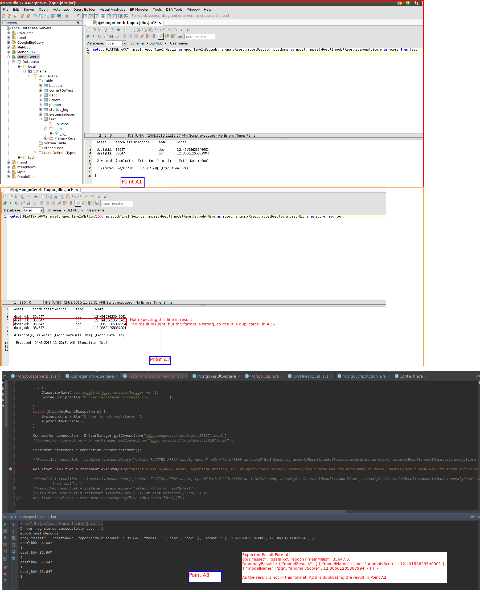480x592 pixels.
Task: Click the Pin tab icon in the Run panel
Action: click(x=5, y=567)
